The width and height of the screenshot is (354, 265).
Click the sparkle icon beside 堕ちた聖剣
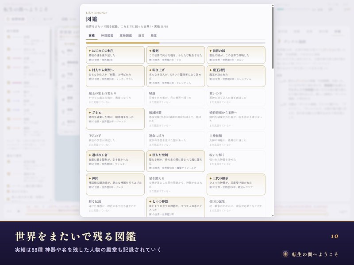tap(150, 155)
